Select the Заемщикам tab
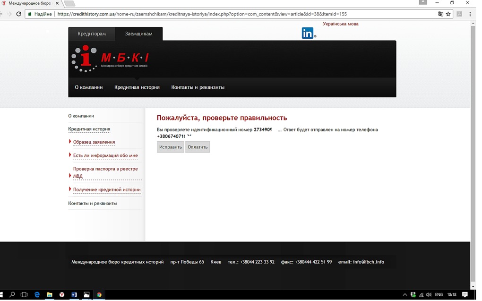482x301 pixels. pyautogui.click(x=138, y=34)
